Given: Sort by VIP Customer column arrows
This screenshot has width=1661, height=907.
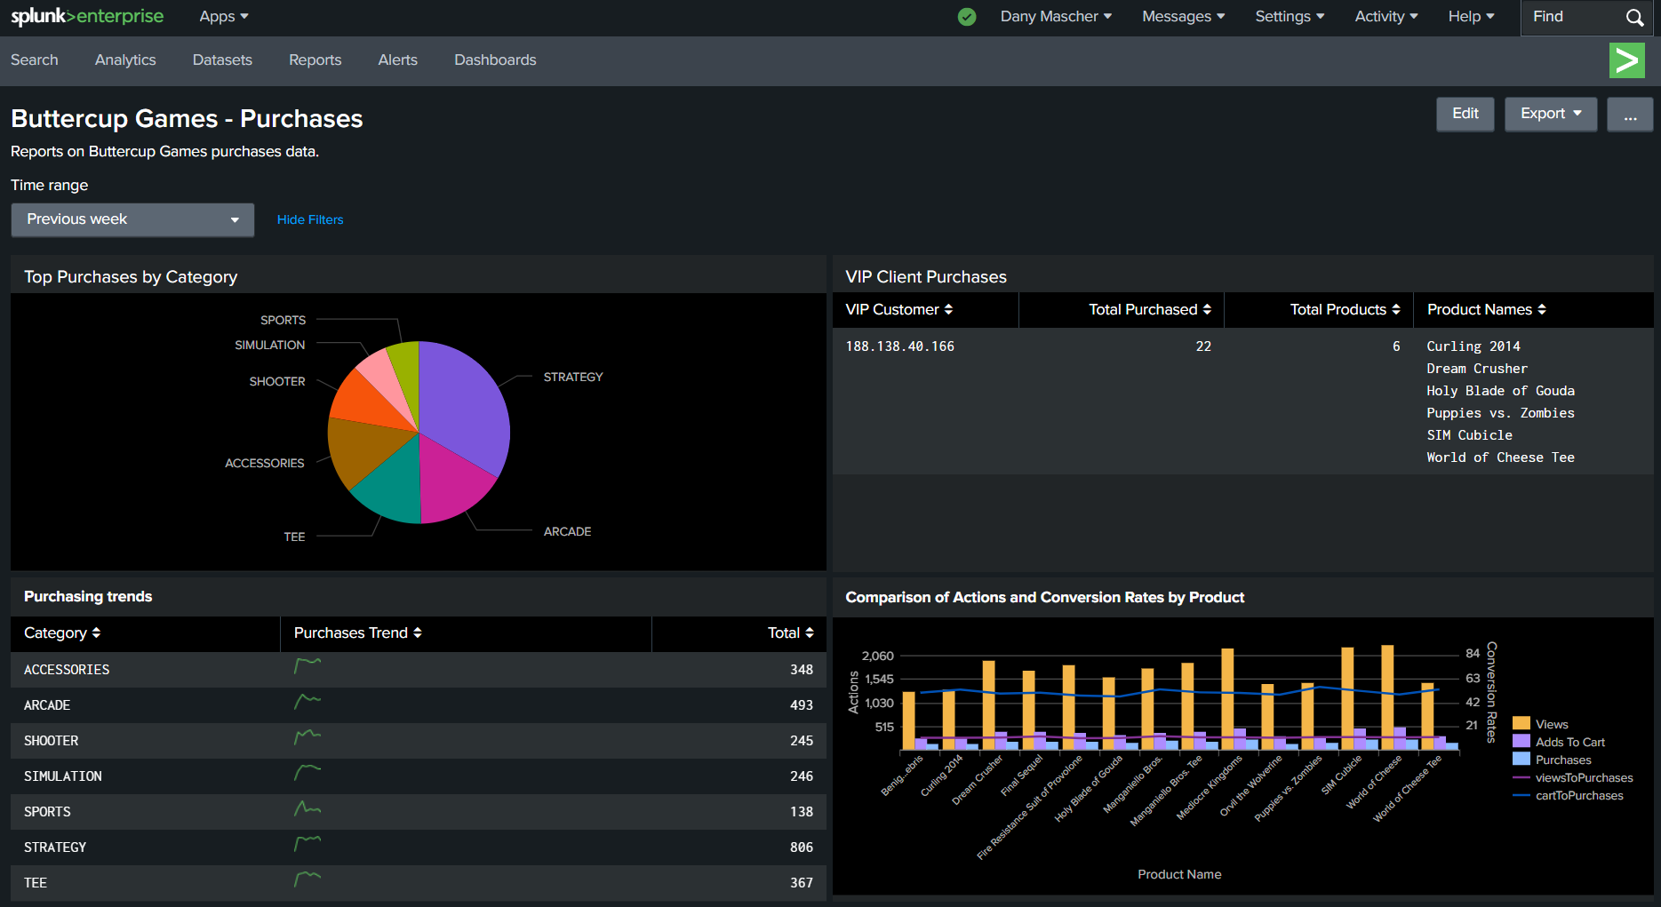Looking at the screenshot, I should tap(948, 309).
